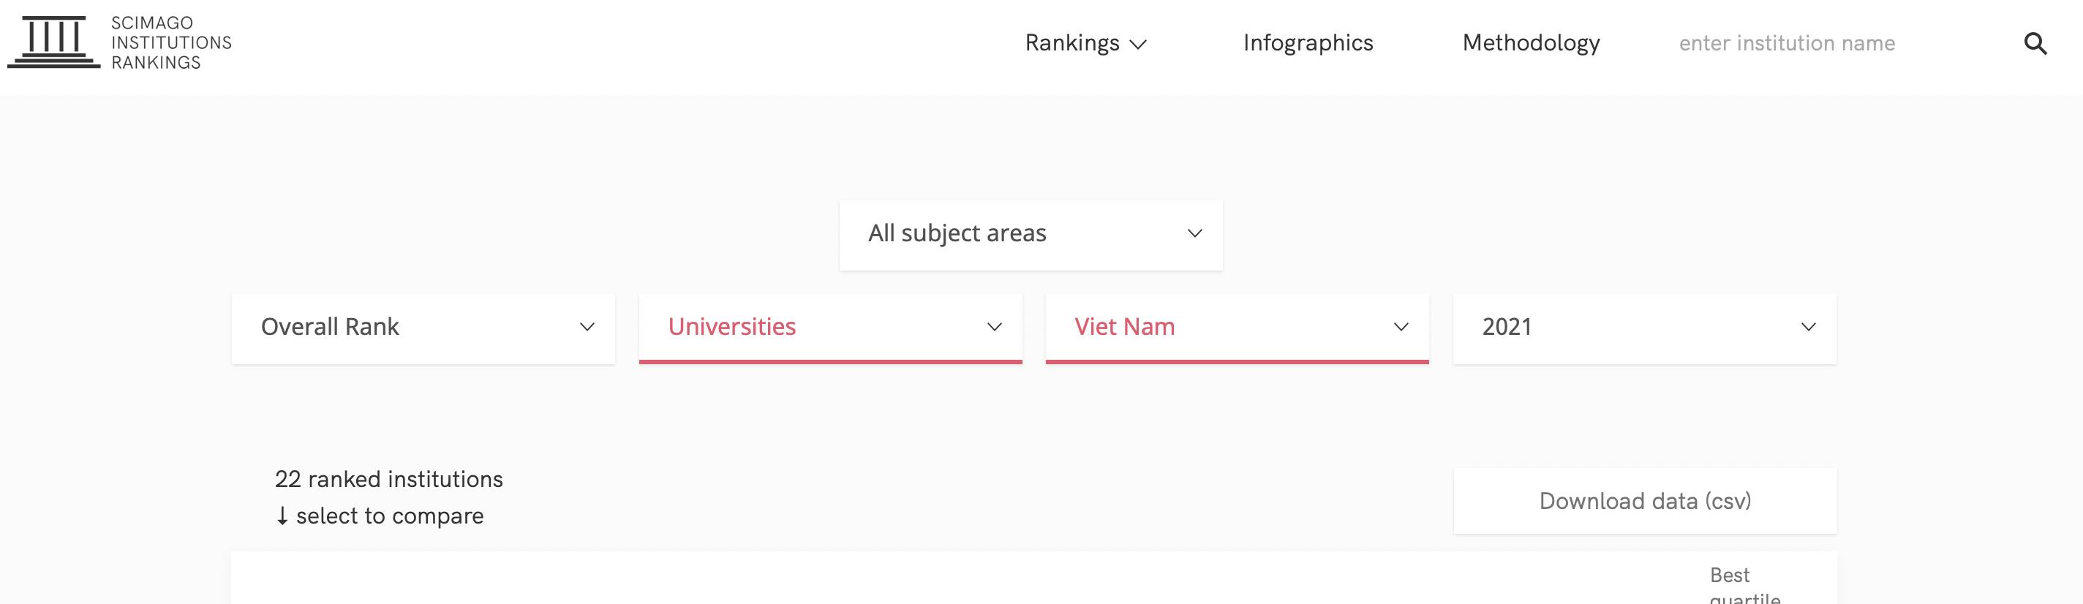2083x604 pixels.
Task: Click the chevron on Universities box
Action: (995, 328)
